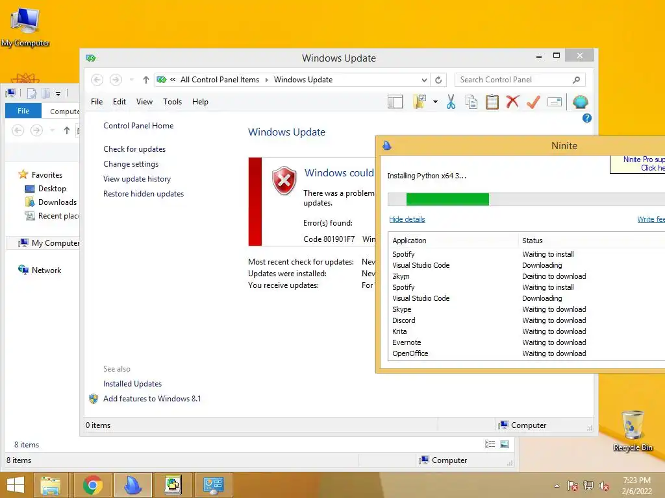
Task: Open the Tools menu
Action: pos(172,102)
